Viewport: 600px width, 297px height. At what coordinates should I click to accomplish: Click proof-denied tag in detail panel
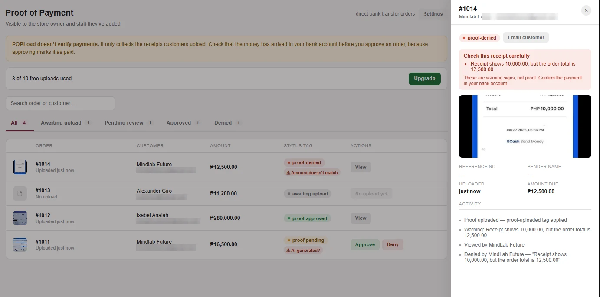pyautogui.click(x=479, y=38)
